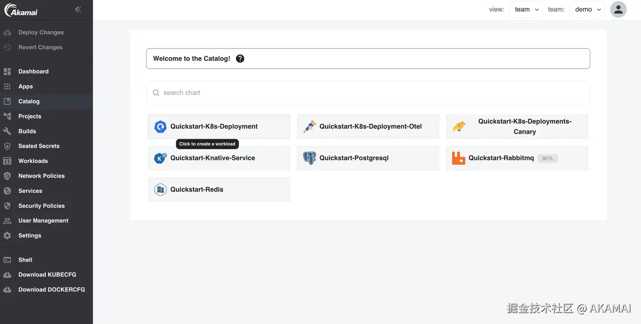The height and width of the screenshot is (324, 641).
Task: Click the Services globe icon
Action: pos(7,191)
